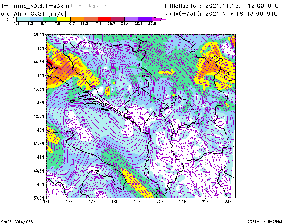
Task: Click the magenta arrow end of the colorbar
Action: point(158,19)
